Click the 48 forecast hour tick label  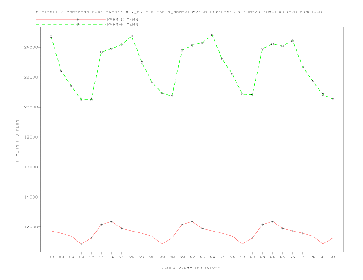click(x=212, y=257)
